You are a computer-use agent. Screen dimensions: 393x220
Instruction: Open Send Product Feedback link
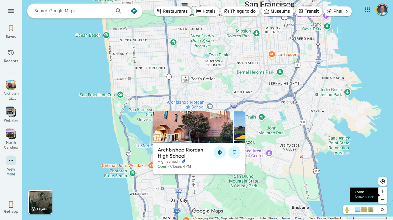pyautogui.click(x=325, y=218)
